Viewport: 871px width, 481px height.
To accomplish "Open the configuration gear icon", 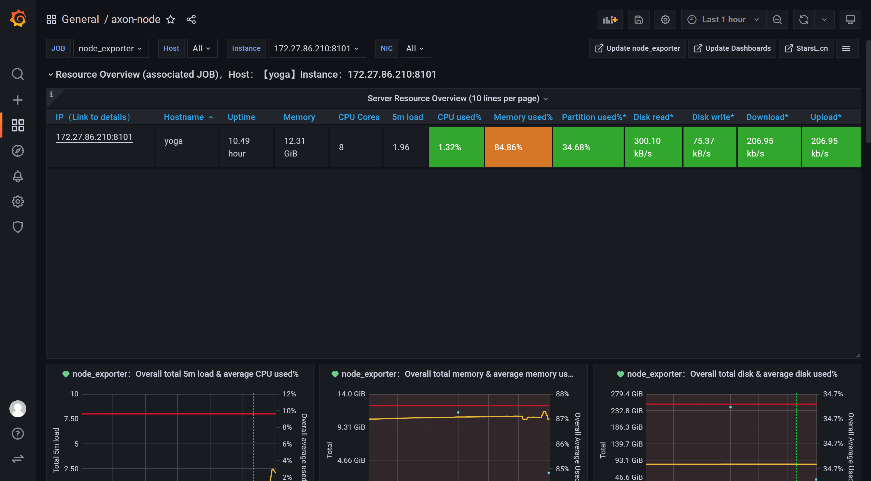I will pos(665,19).
